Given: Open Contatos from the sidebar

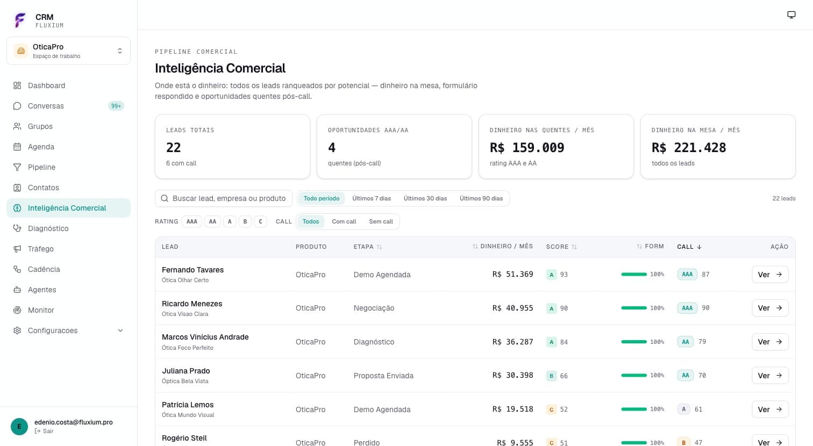Looking at the screenshot, I should point(68,188).
